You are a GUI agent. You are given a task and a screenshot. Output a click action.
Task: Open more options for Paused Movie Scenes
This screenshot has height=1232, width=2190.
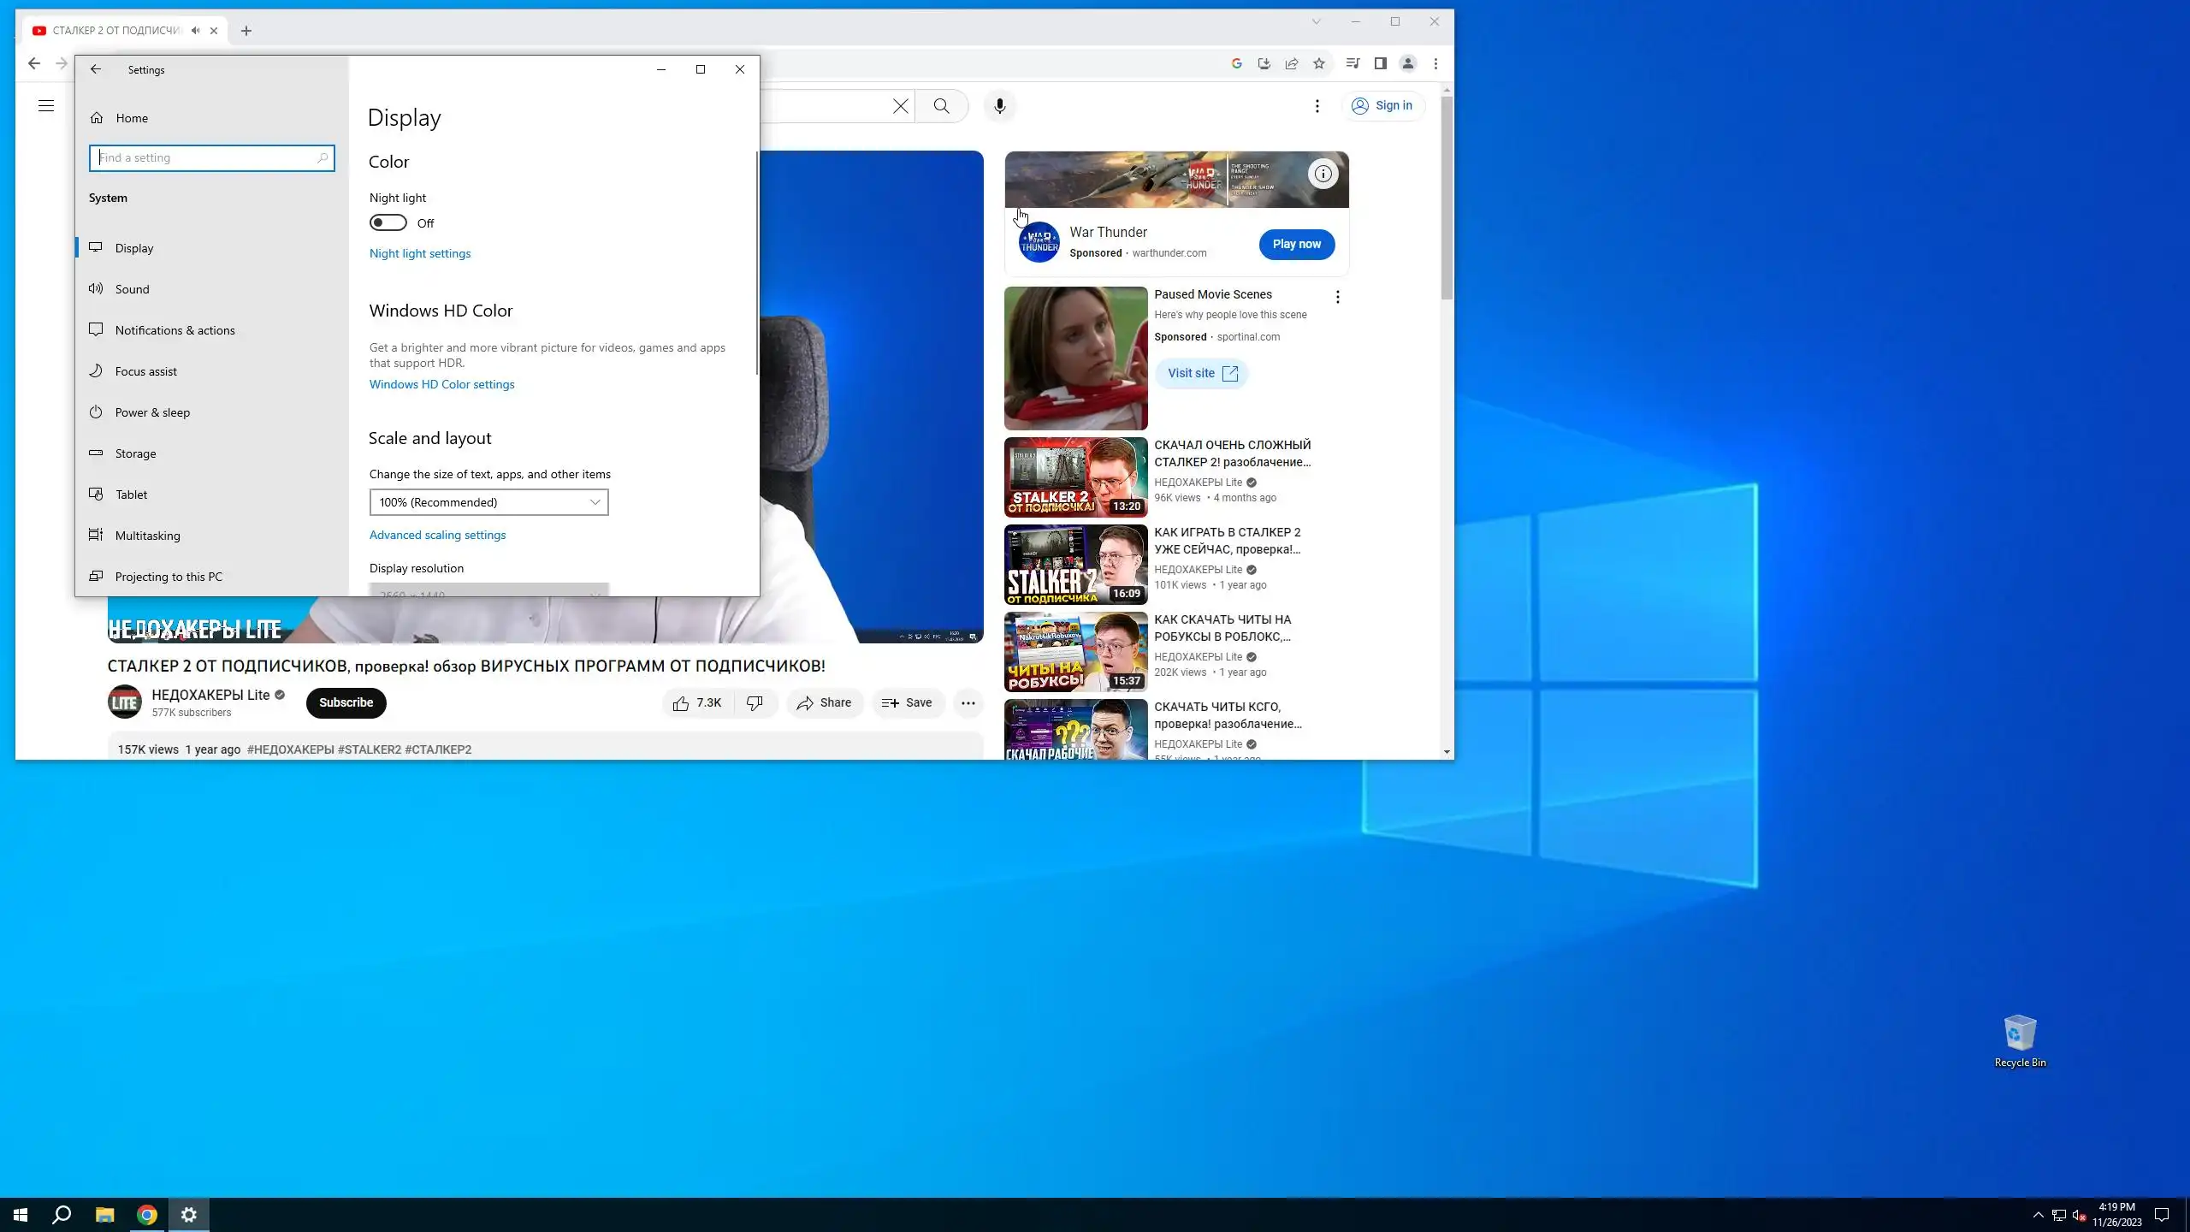[1337, 297]
